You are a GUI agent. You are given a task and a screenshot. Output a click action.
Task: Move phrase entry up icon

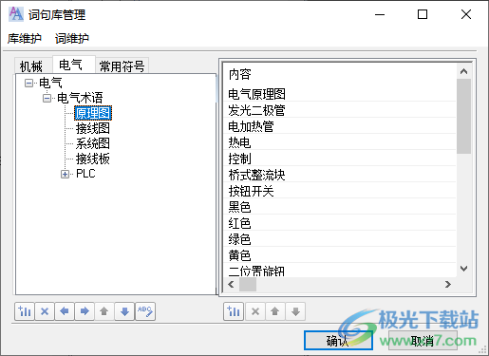[275, 311]
